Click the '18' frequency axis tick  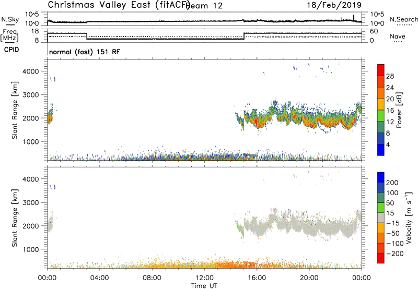[x=35, y=31]
